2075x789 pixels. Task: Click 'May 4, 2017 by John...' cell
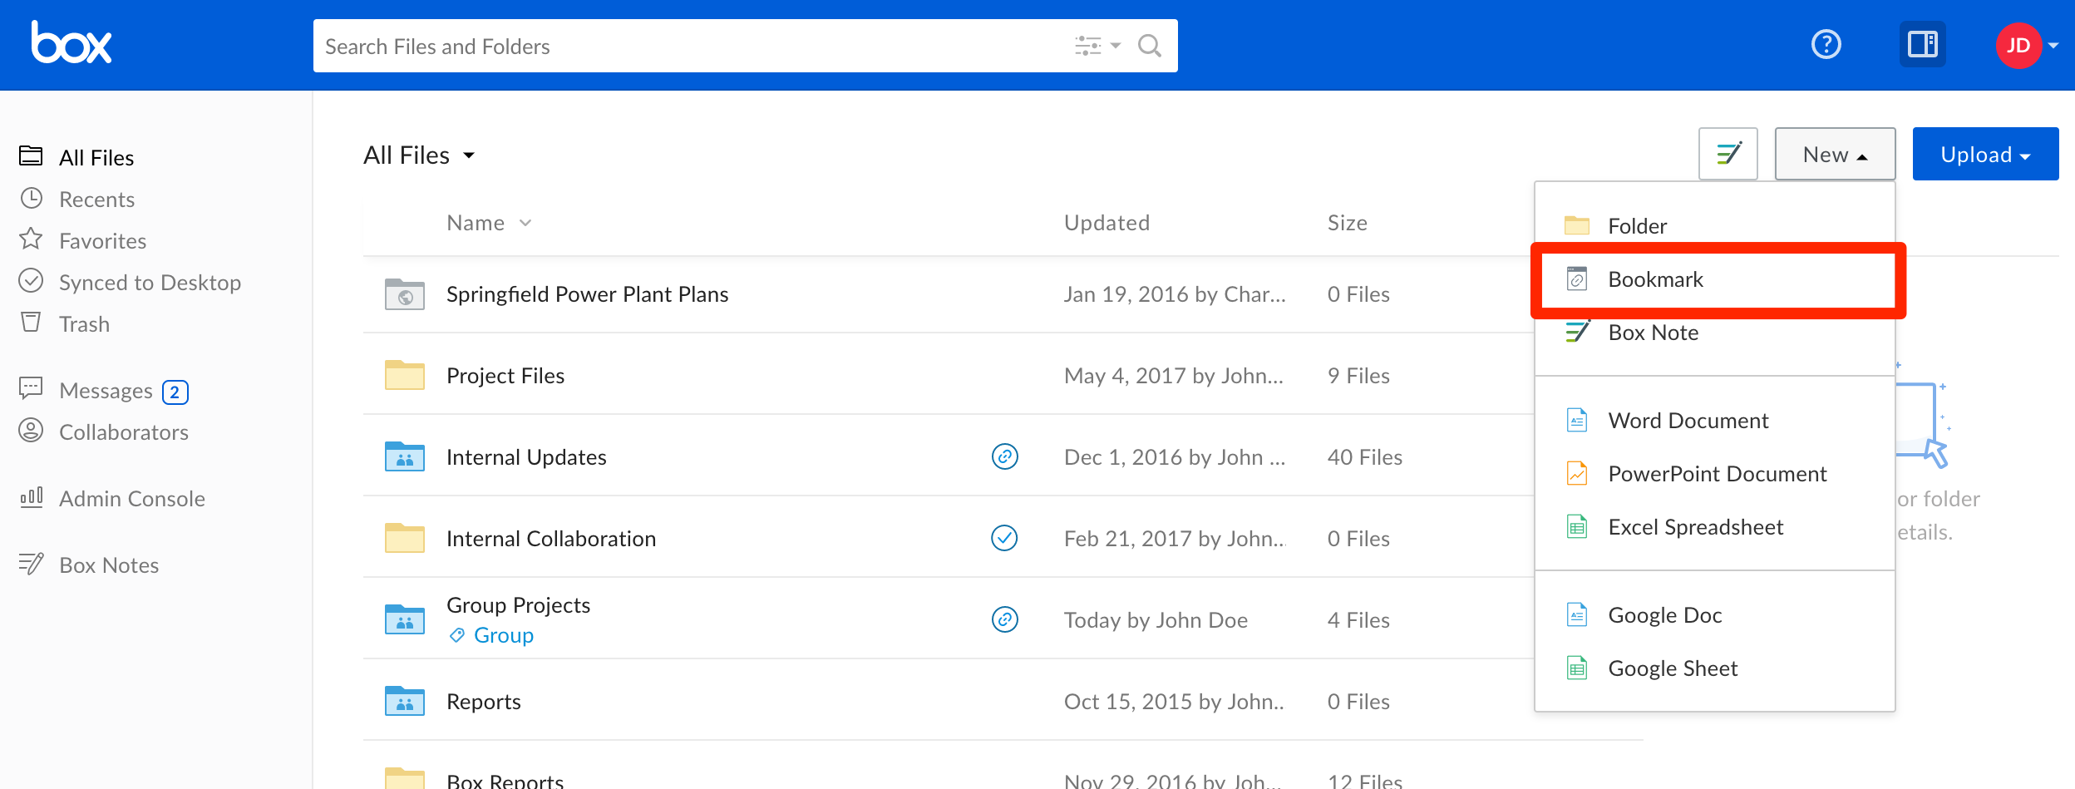[x=1174, y=376]
